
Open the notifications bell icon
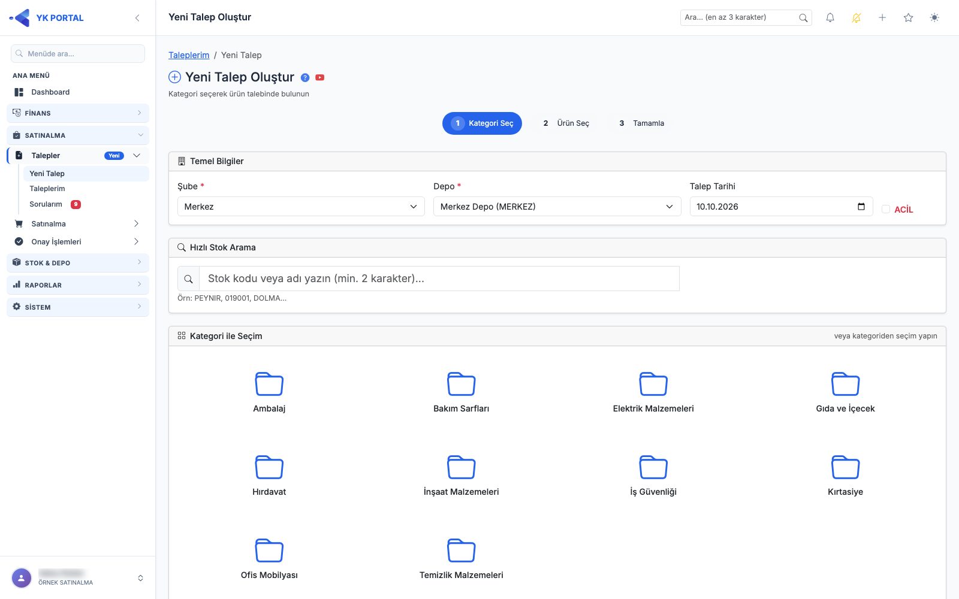click(x=830, y=18)
